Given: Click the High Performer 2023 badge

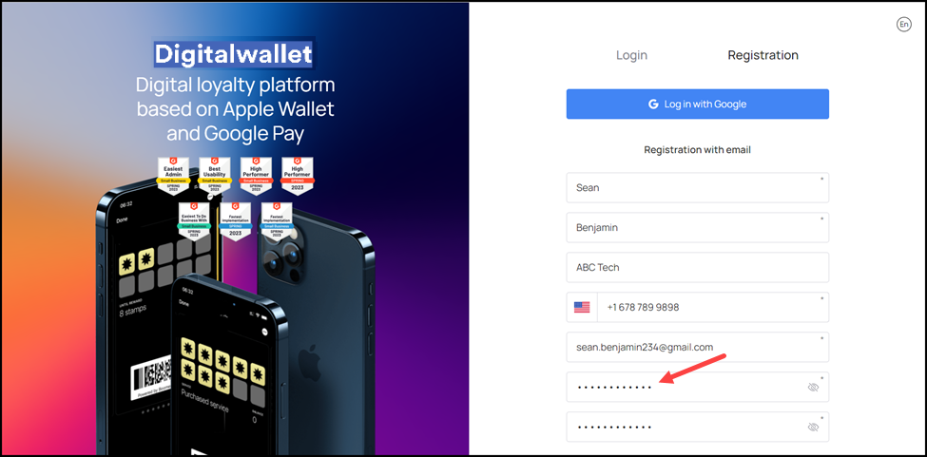Looking at the screenshot, I should pyautogui.click(x=298, y=176).
